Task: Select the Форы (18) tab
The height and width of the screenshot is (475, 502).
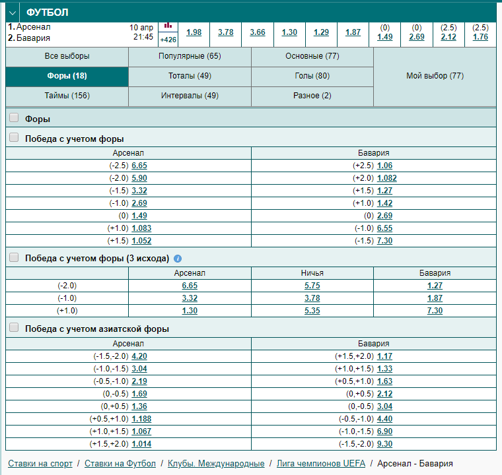Action: coord(67,76)
